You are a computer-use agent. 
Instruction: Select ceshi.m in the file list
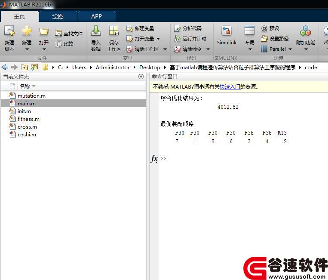pyautogui.click(x=74, y=134)
